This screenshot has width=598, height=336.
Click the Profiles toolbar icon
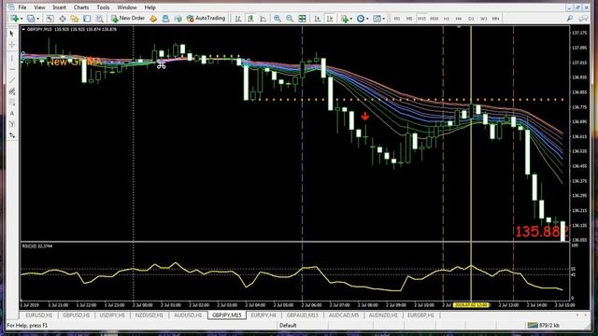coord(31,19)
